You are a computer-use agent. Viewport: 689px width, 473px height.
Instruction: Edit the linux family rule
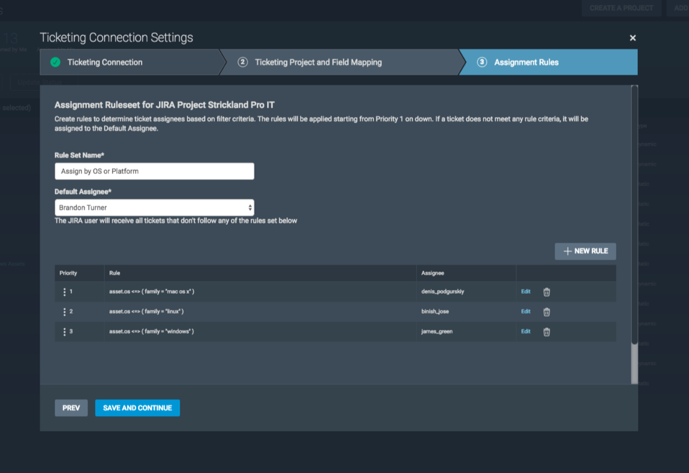coord(525,311)
